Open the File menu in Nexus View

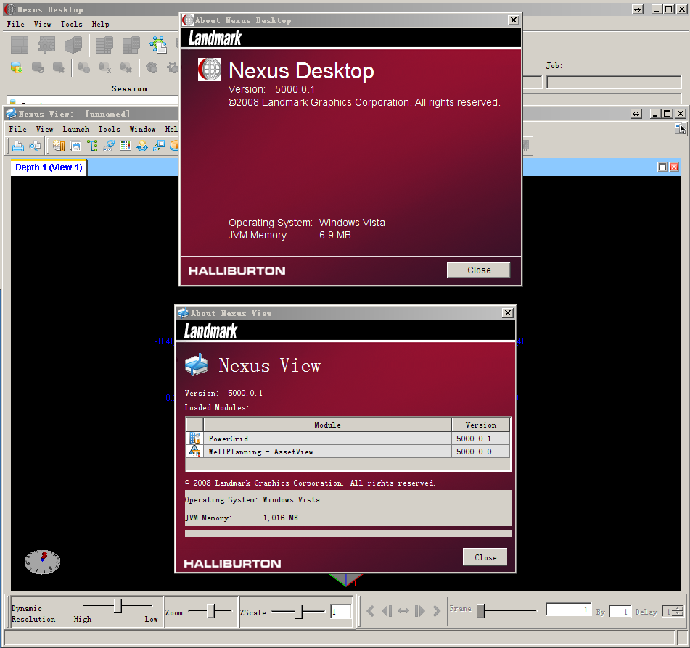pos(17,129)
